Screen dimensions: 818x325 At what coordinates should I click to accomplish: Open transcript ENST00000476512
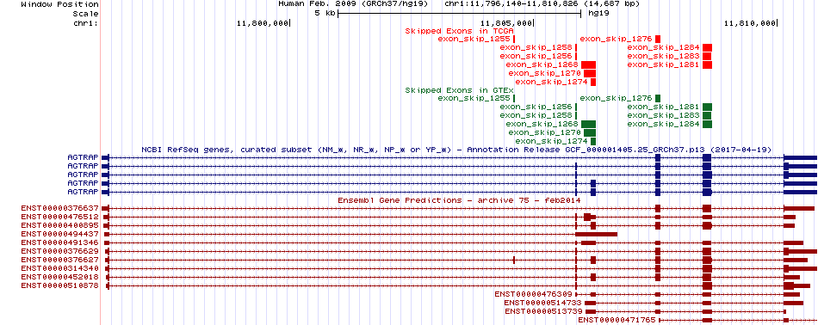click(x=60, y=217)
